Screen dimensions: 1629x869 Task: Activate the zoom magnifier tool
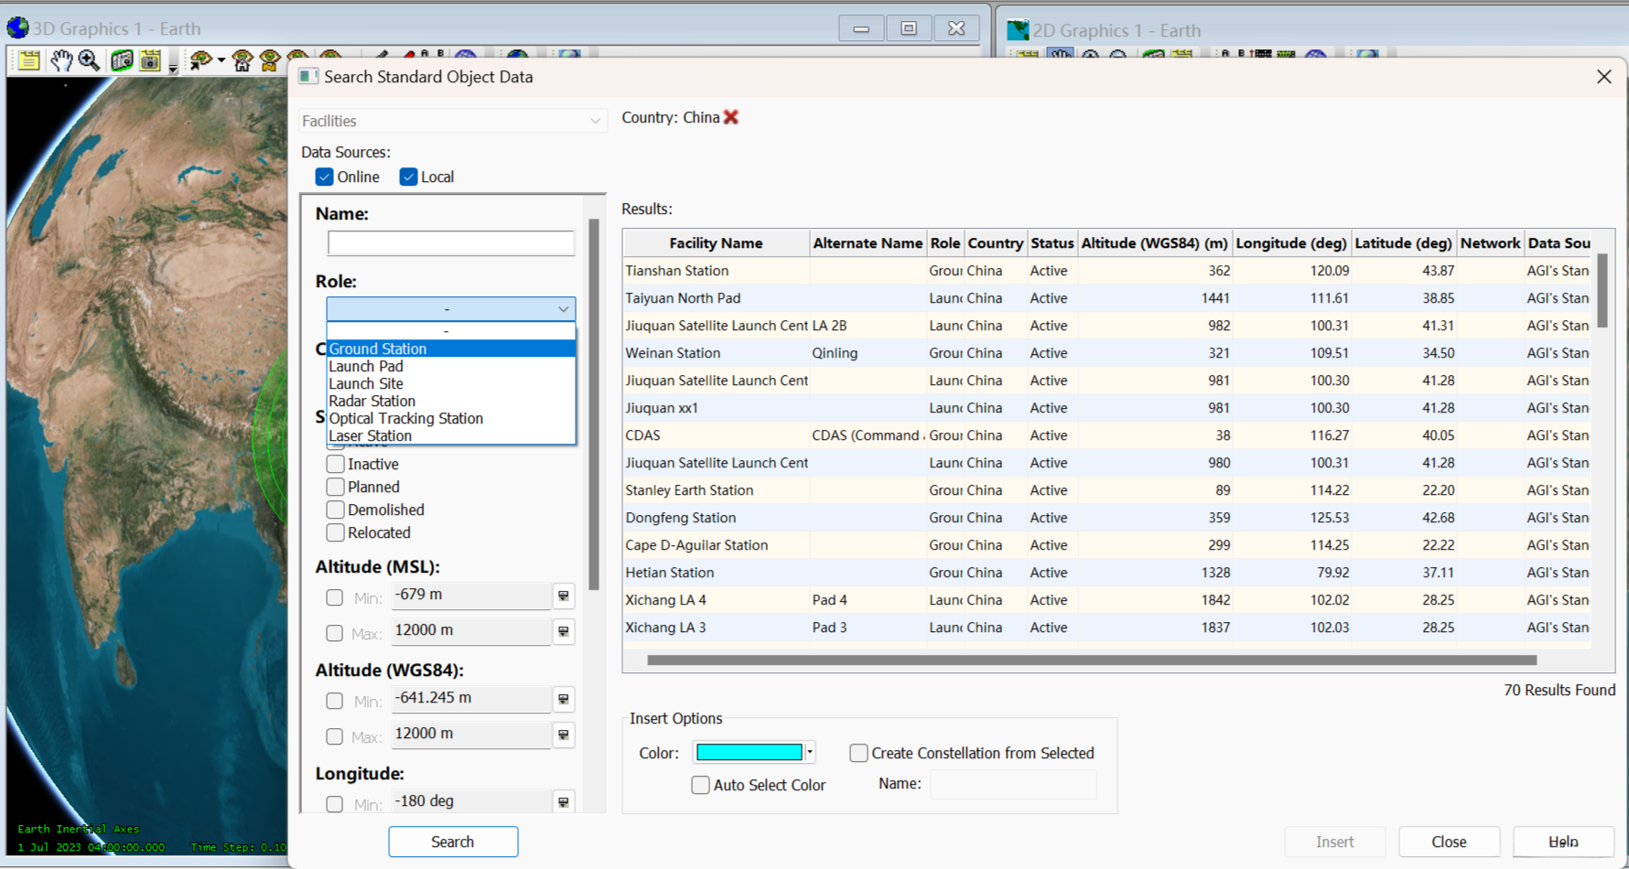(x=89, y=61)
